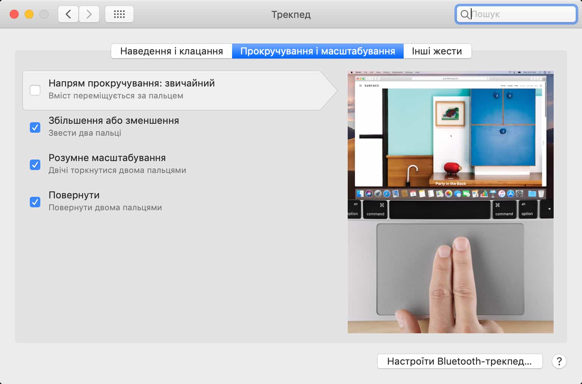Close the Трекпед window with red button
Viewport: 582px width, 384px height.
[x=14, y=15]
